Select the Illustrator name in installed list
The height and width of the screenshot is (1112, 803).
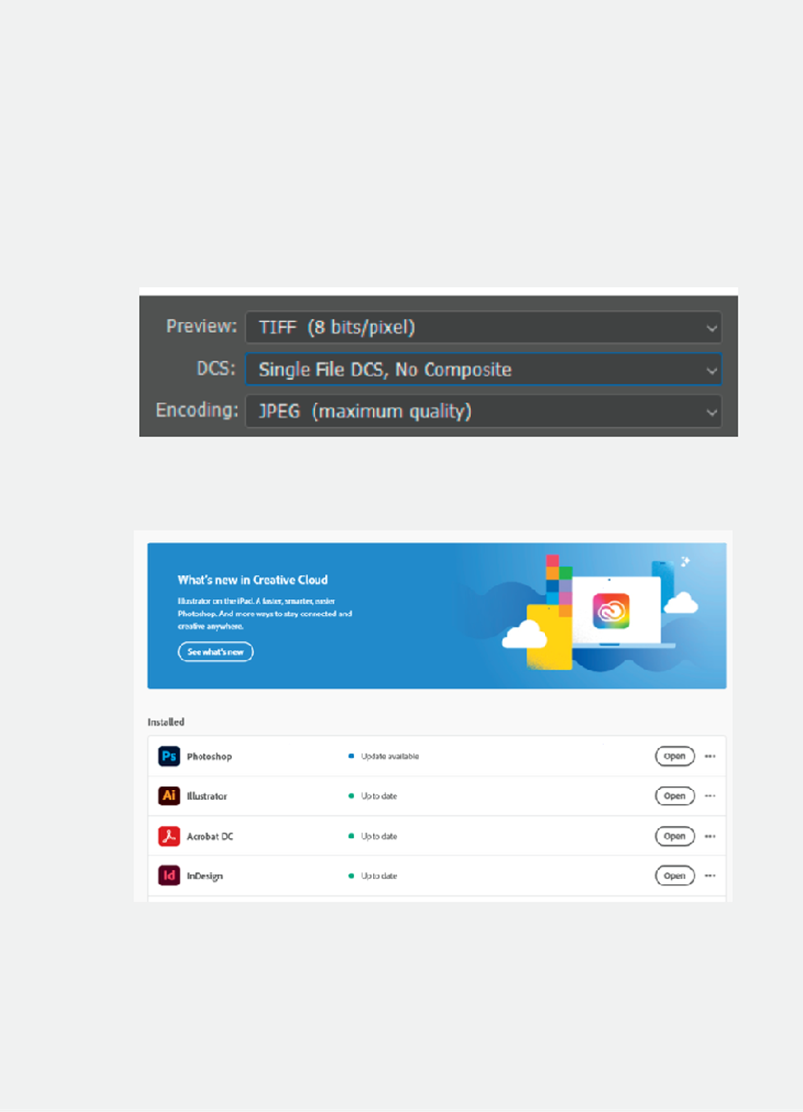[x=206, y=796]
